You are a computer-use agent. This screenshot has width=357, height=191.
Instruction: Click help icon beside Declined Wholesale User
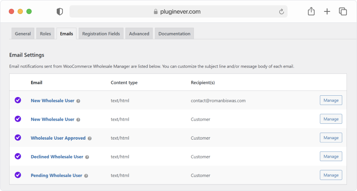pos(87,157)
